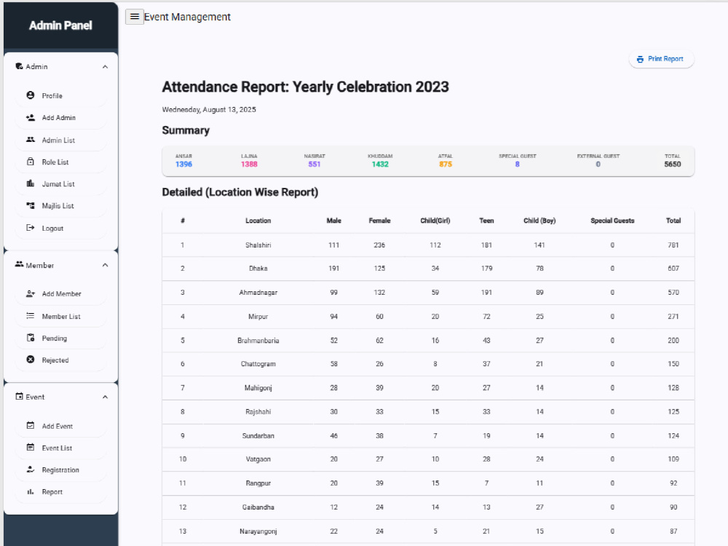Click the Female column header

tap(379, 221)
